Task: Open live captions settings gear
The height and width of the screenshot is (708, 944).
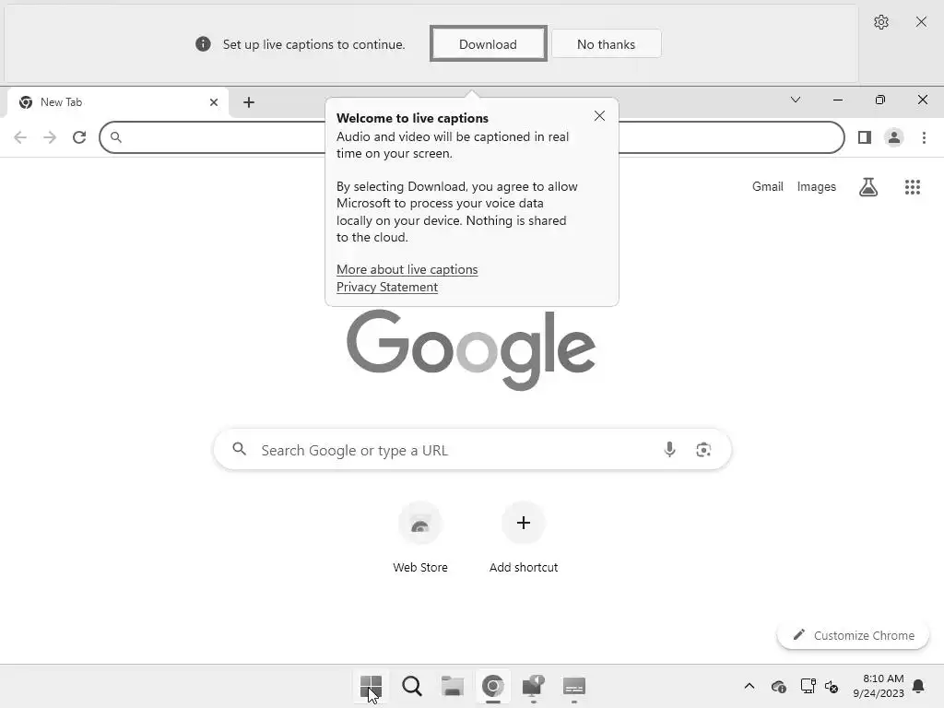Action: coord(880,22)
